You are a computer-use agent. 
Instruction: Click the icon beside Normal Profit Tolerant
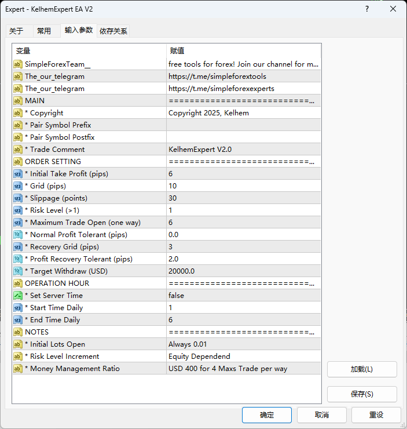pos(18,235)
